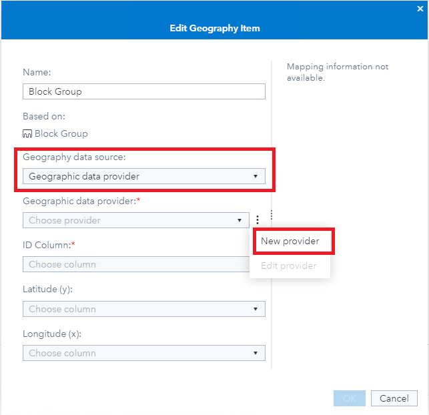Click the Latitude (y) label
This screenshot has height=415, width=429.
[47, 289]
